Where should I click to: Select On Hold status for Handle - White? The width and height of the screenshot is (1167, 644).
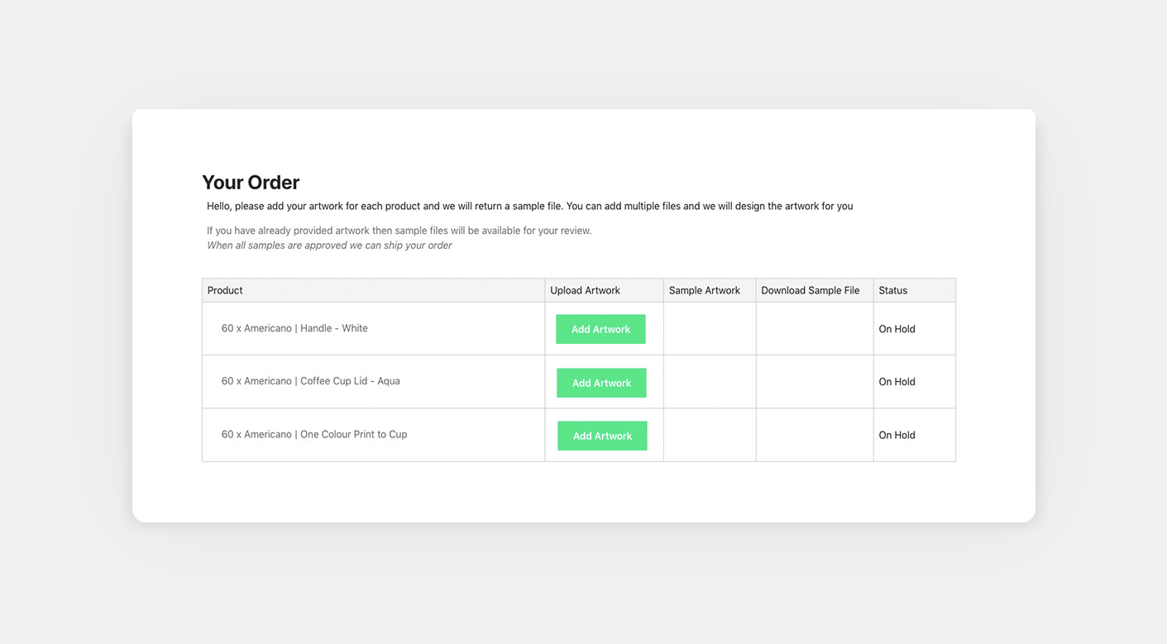(x=897, y=329)
